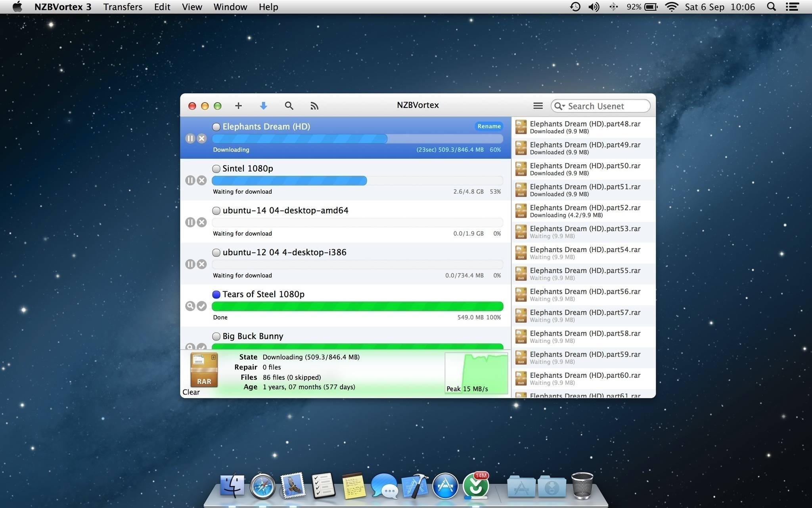Toggle the blue label on Tears of Steel
This screenshot has height=508, width=812.
216,294
